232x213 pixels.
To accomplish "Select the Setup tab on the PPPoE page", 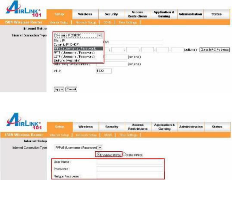I will 60,127.
